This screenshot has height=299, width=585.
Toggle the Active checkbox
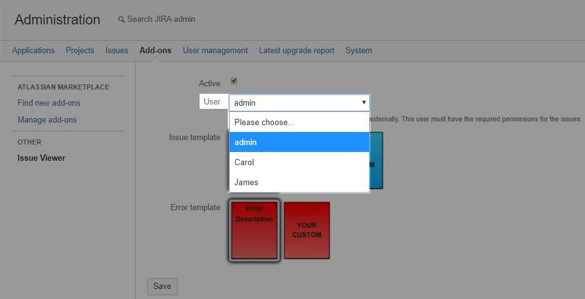[x=234, y=81]
